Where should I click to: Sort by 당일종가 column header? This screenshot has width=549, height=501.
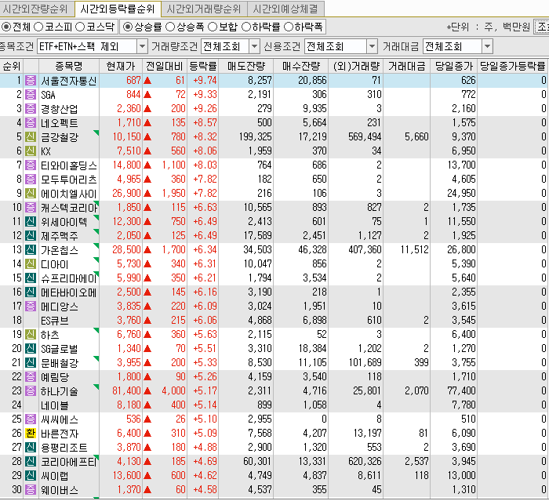click(x=454, y=66)
